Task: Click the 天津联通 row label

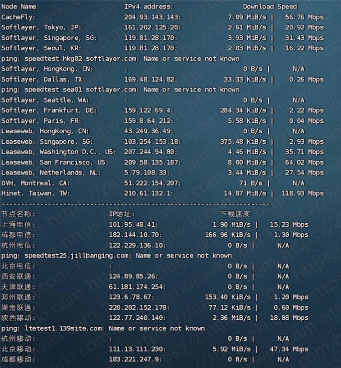Action: pyautogui.click(x=18, y=287)
